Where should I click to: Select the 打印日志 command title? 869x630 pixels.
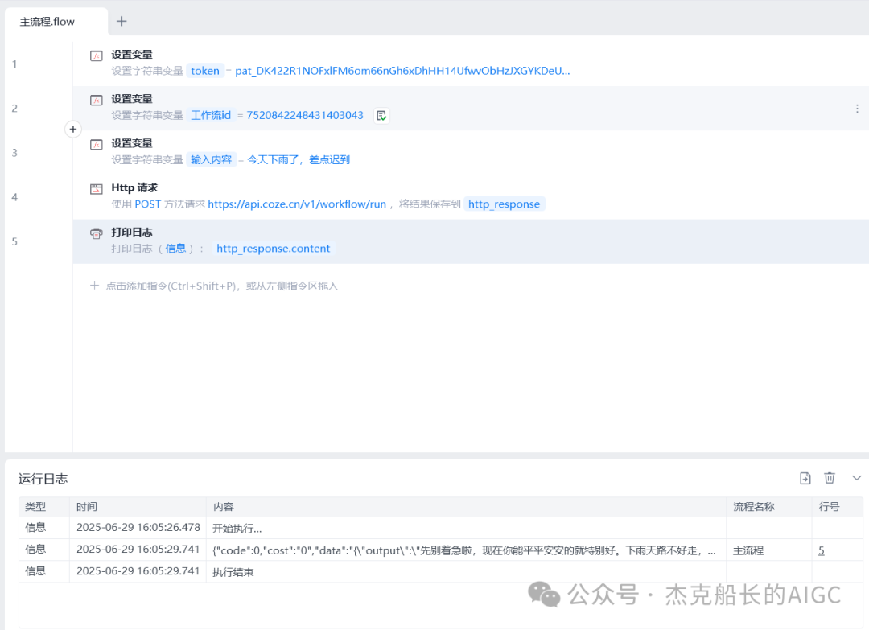(x=132, y=233)
